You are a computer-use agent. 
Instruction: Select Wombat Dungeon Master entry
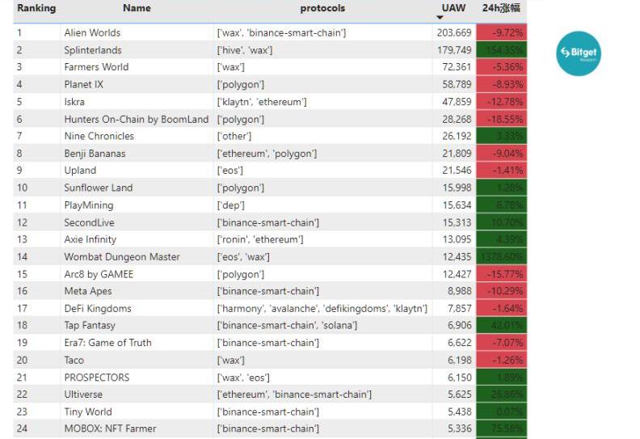pyautogui.click(x=122, y=257)
